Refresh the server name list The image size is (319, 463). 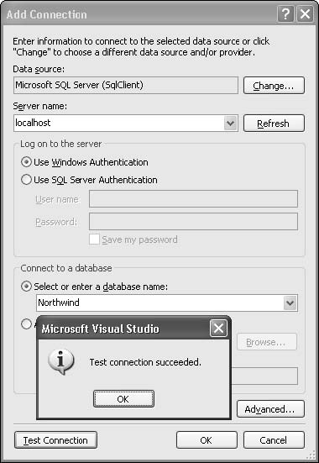tap(274, 124)
